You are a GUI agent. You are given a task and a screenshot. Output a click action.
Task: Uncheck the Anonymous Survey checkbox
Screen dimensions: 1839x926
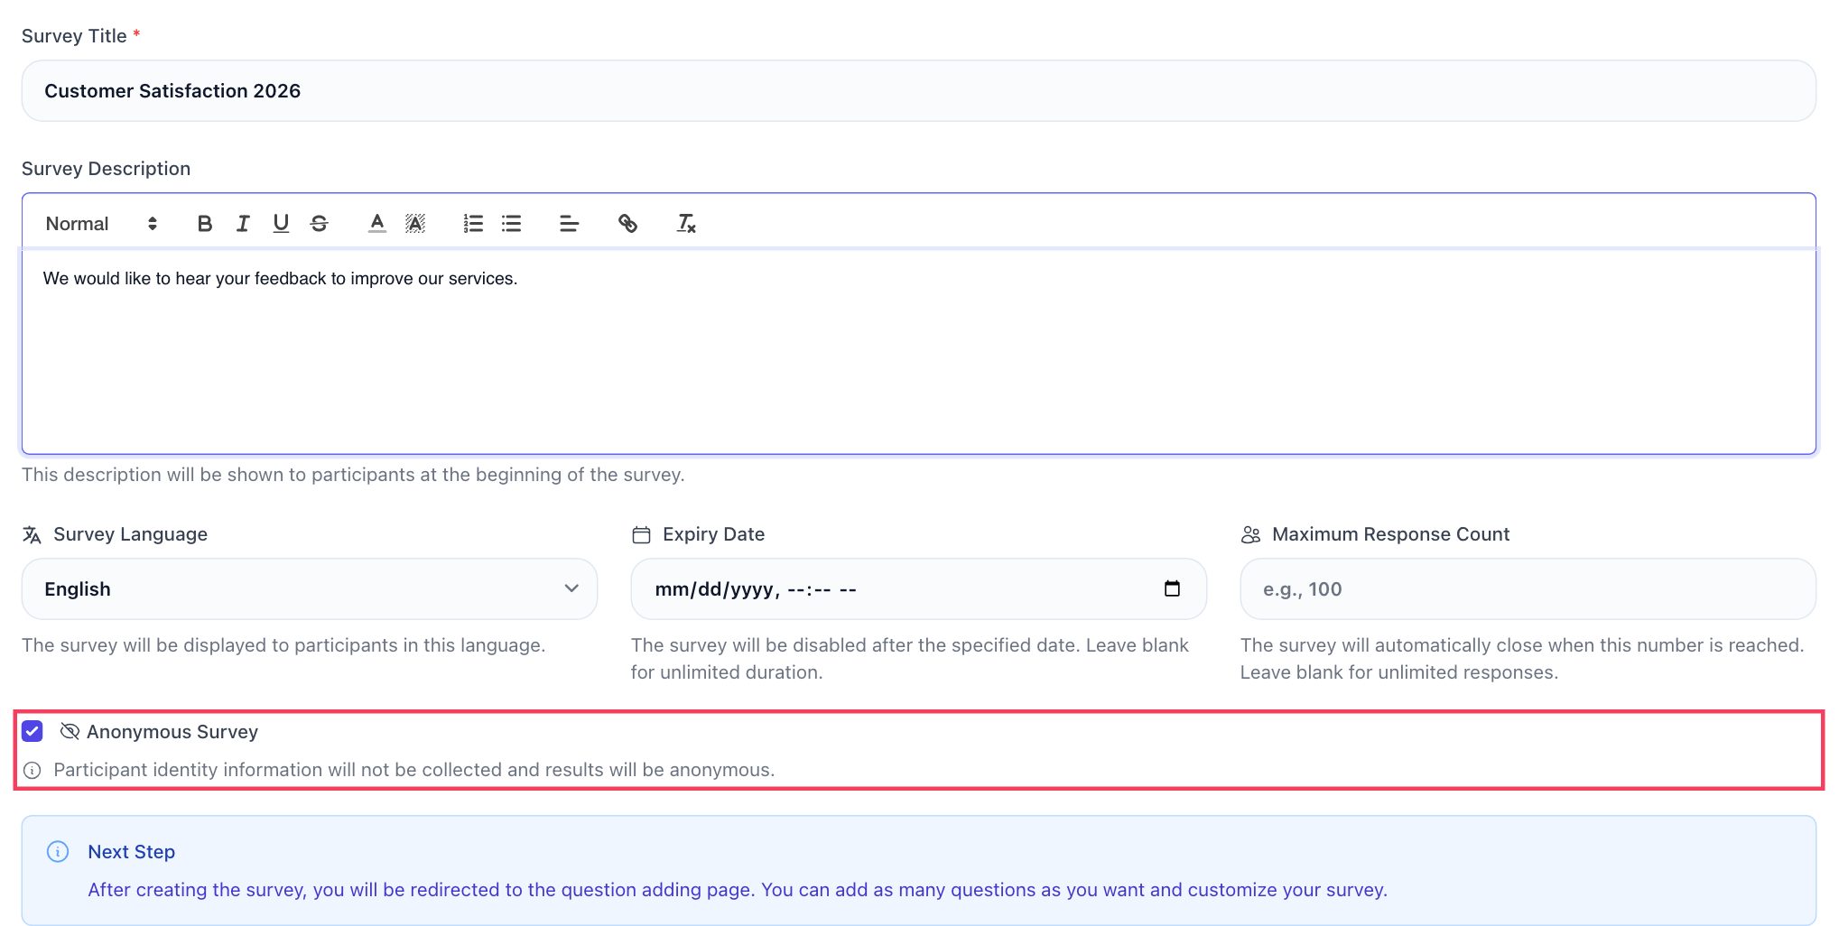[33, 731]
